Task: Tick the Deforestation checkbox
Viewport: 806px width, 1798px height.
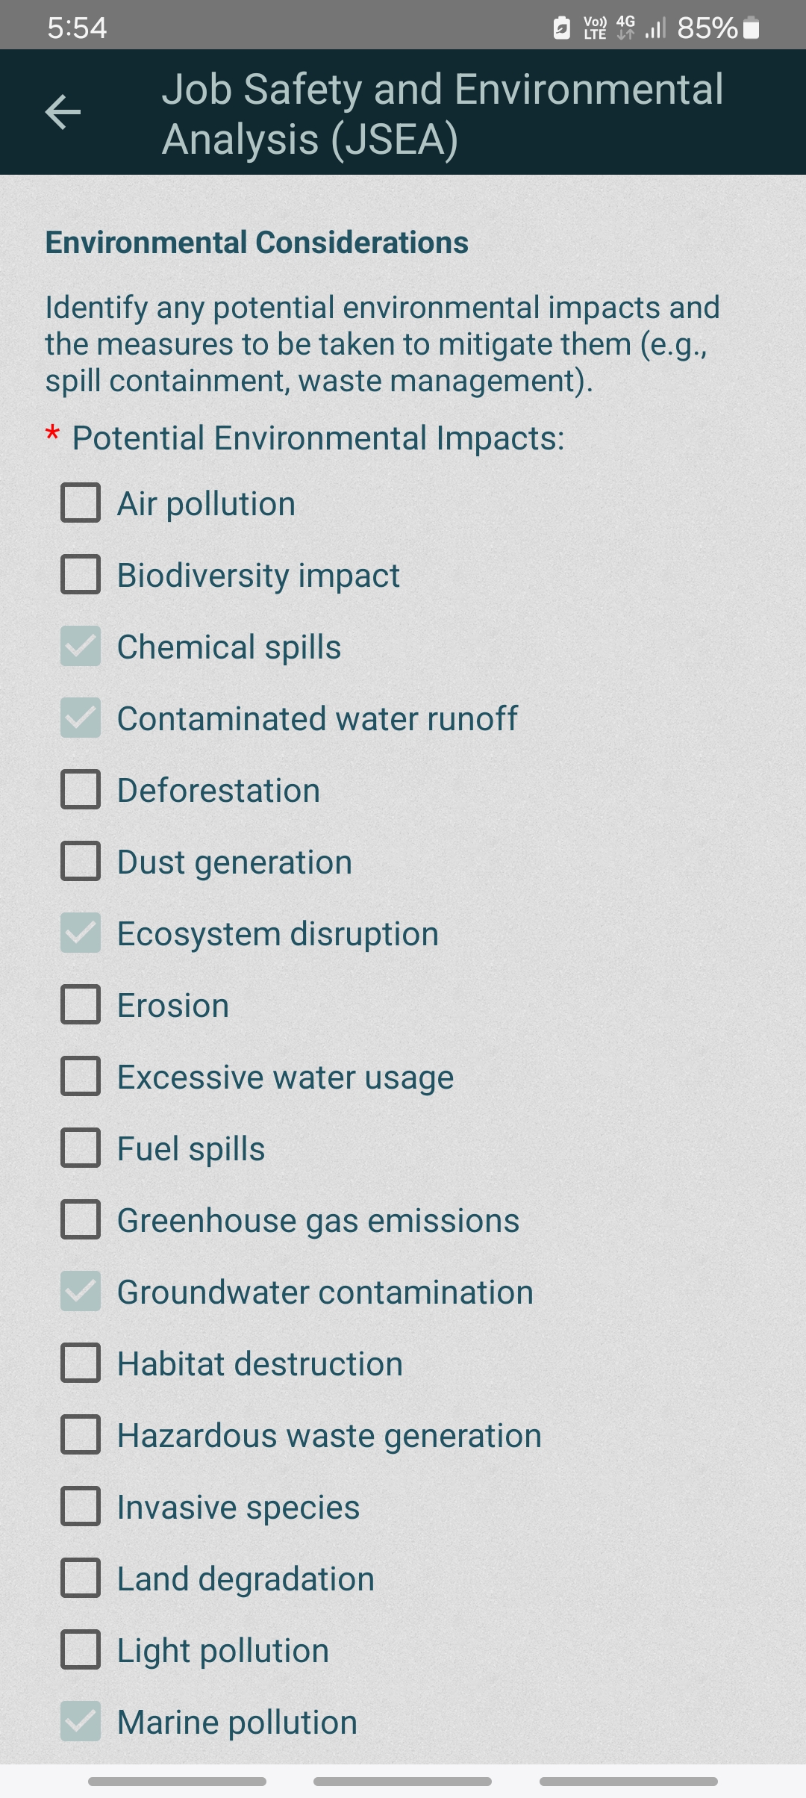Action: coord(81,789)
